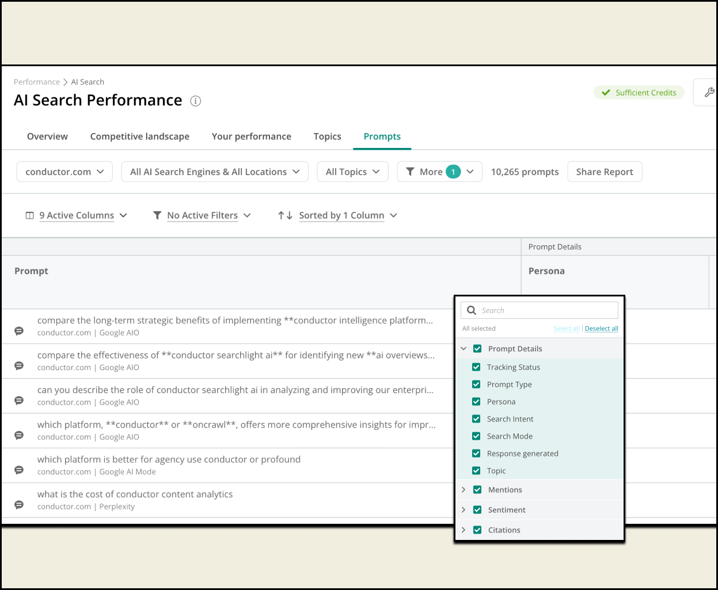Click the funnel icon beside No Active Filters

(x=157, y=215)
